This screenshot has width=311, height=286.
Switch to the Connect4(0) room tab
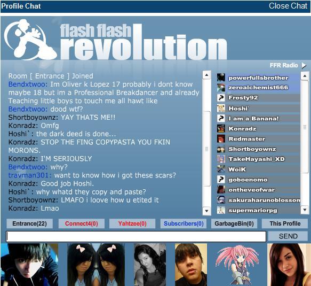tap(81, 223)
